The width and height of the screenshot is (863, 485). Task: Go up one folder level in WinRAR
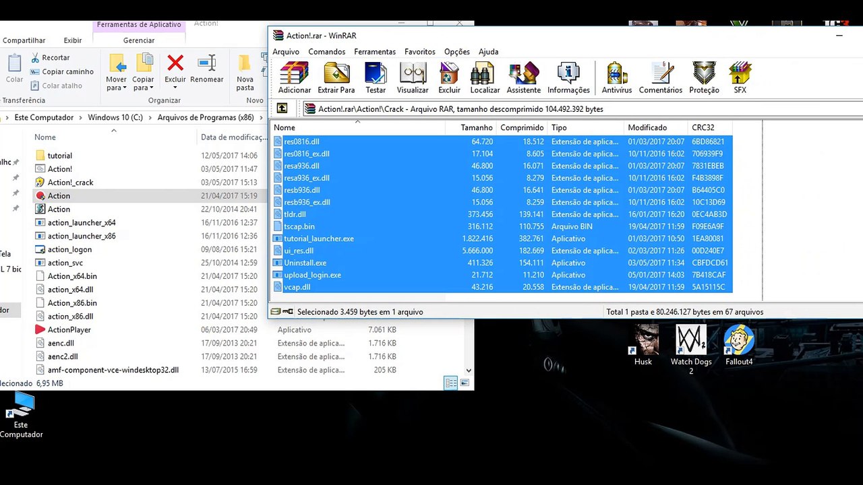(x=282, y=108)
